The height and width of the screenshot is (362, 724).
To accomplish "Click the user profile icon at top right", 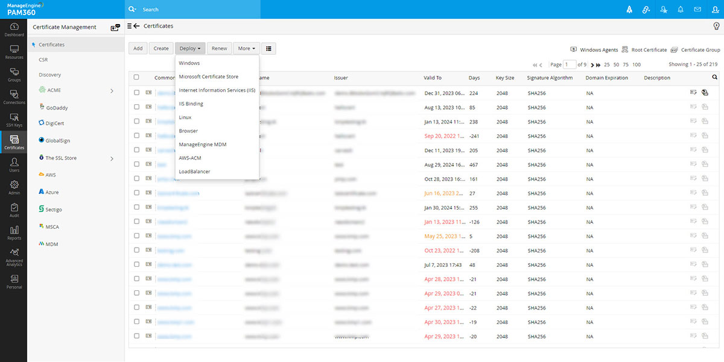I will [714, 10].
